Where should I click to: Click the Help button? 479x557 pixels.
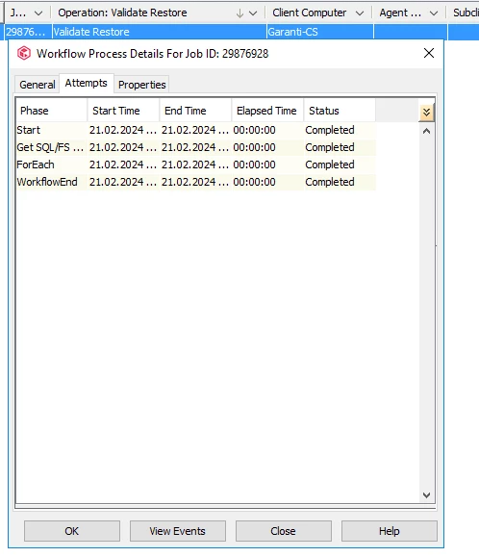pos(390,531)
